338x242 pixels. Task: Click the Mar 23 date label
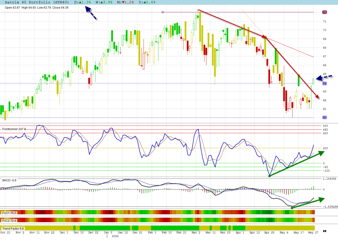click(225, 232)
